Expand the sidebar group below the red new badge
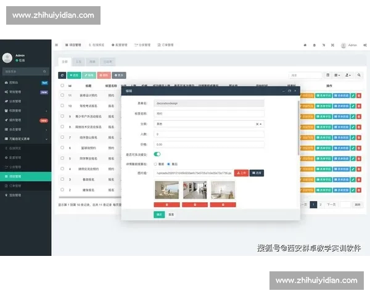Viewport: 370px width, 296px height. [26, 129]
